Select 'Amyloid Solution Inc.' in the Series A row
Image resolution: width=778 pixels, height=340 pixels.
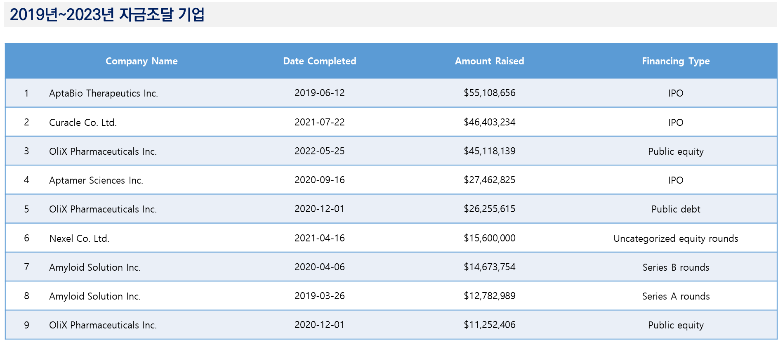pos(95,296)
